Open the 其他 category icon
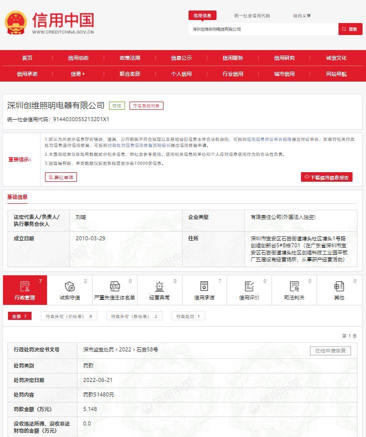Screen dimensions: 366x437 (x=339, y=286)
